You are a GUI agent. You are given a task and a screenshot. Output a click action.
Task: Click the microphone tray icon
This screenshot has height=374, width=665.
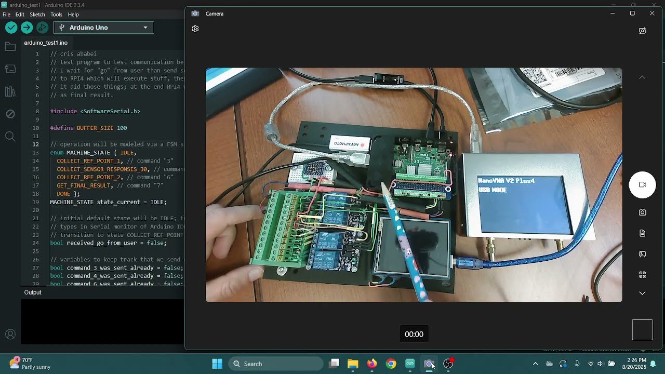577,364
